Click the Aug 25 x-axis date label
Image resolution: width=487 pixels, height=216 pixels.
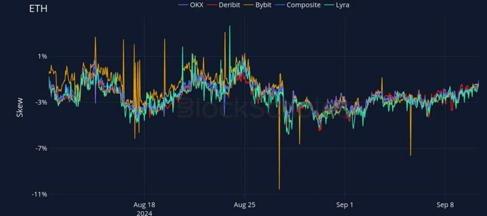pyautogui.click(x=244, y=205)
